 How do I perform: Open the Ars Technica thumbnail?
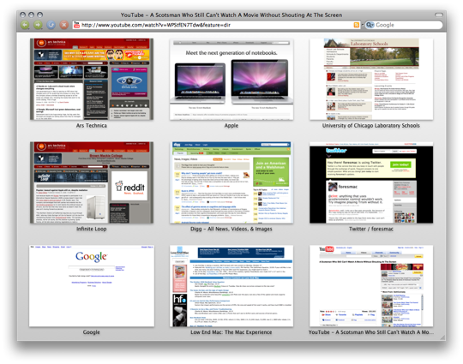point(92,79)
